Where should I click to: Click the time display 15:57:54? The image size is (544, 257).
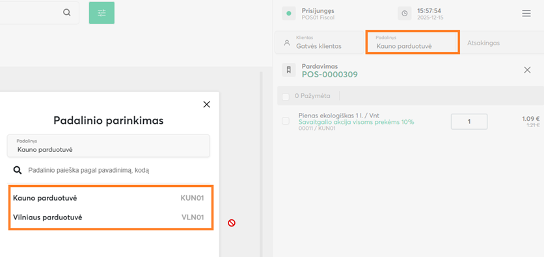pyautogui.click(x=429, y=11)
